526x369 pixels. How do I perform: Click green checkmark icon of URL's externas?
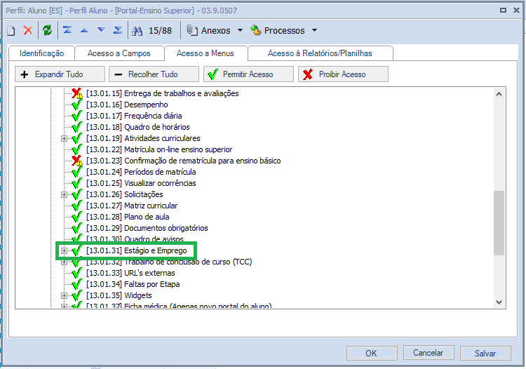77,273
